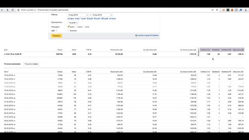This screenshot has width=249, height=140.
Task: Toggle the 'сети' platforms checkbox
Action: (84, 27)
